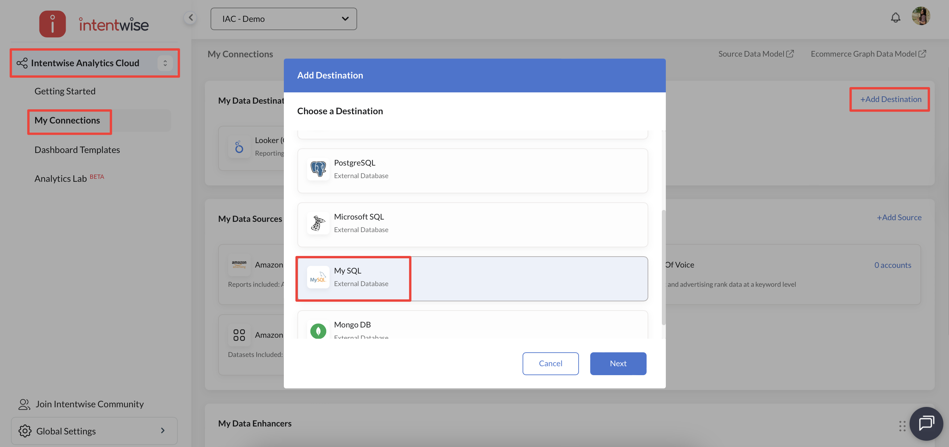Click the Intentwise logo icon
This screenshot has width=949, height=447.
point(52,24)
